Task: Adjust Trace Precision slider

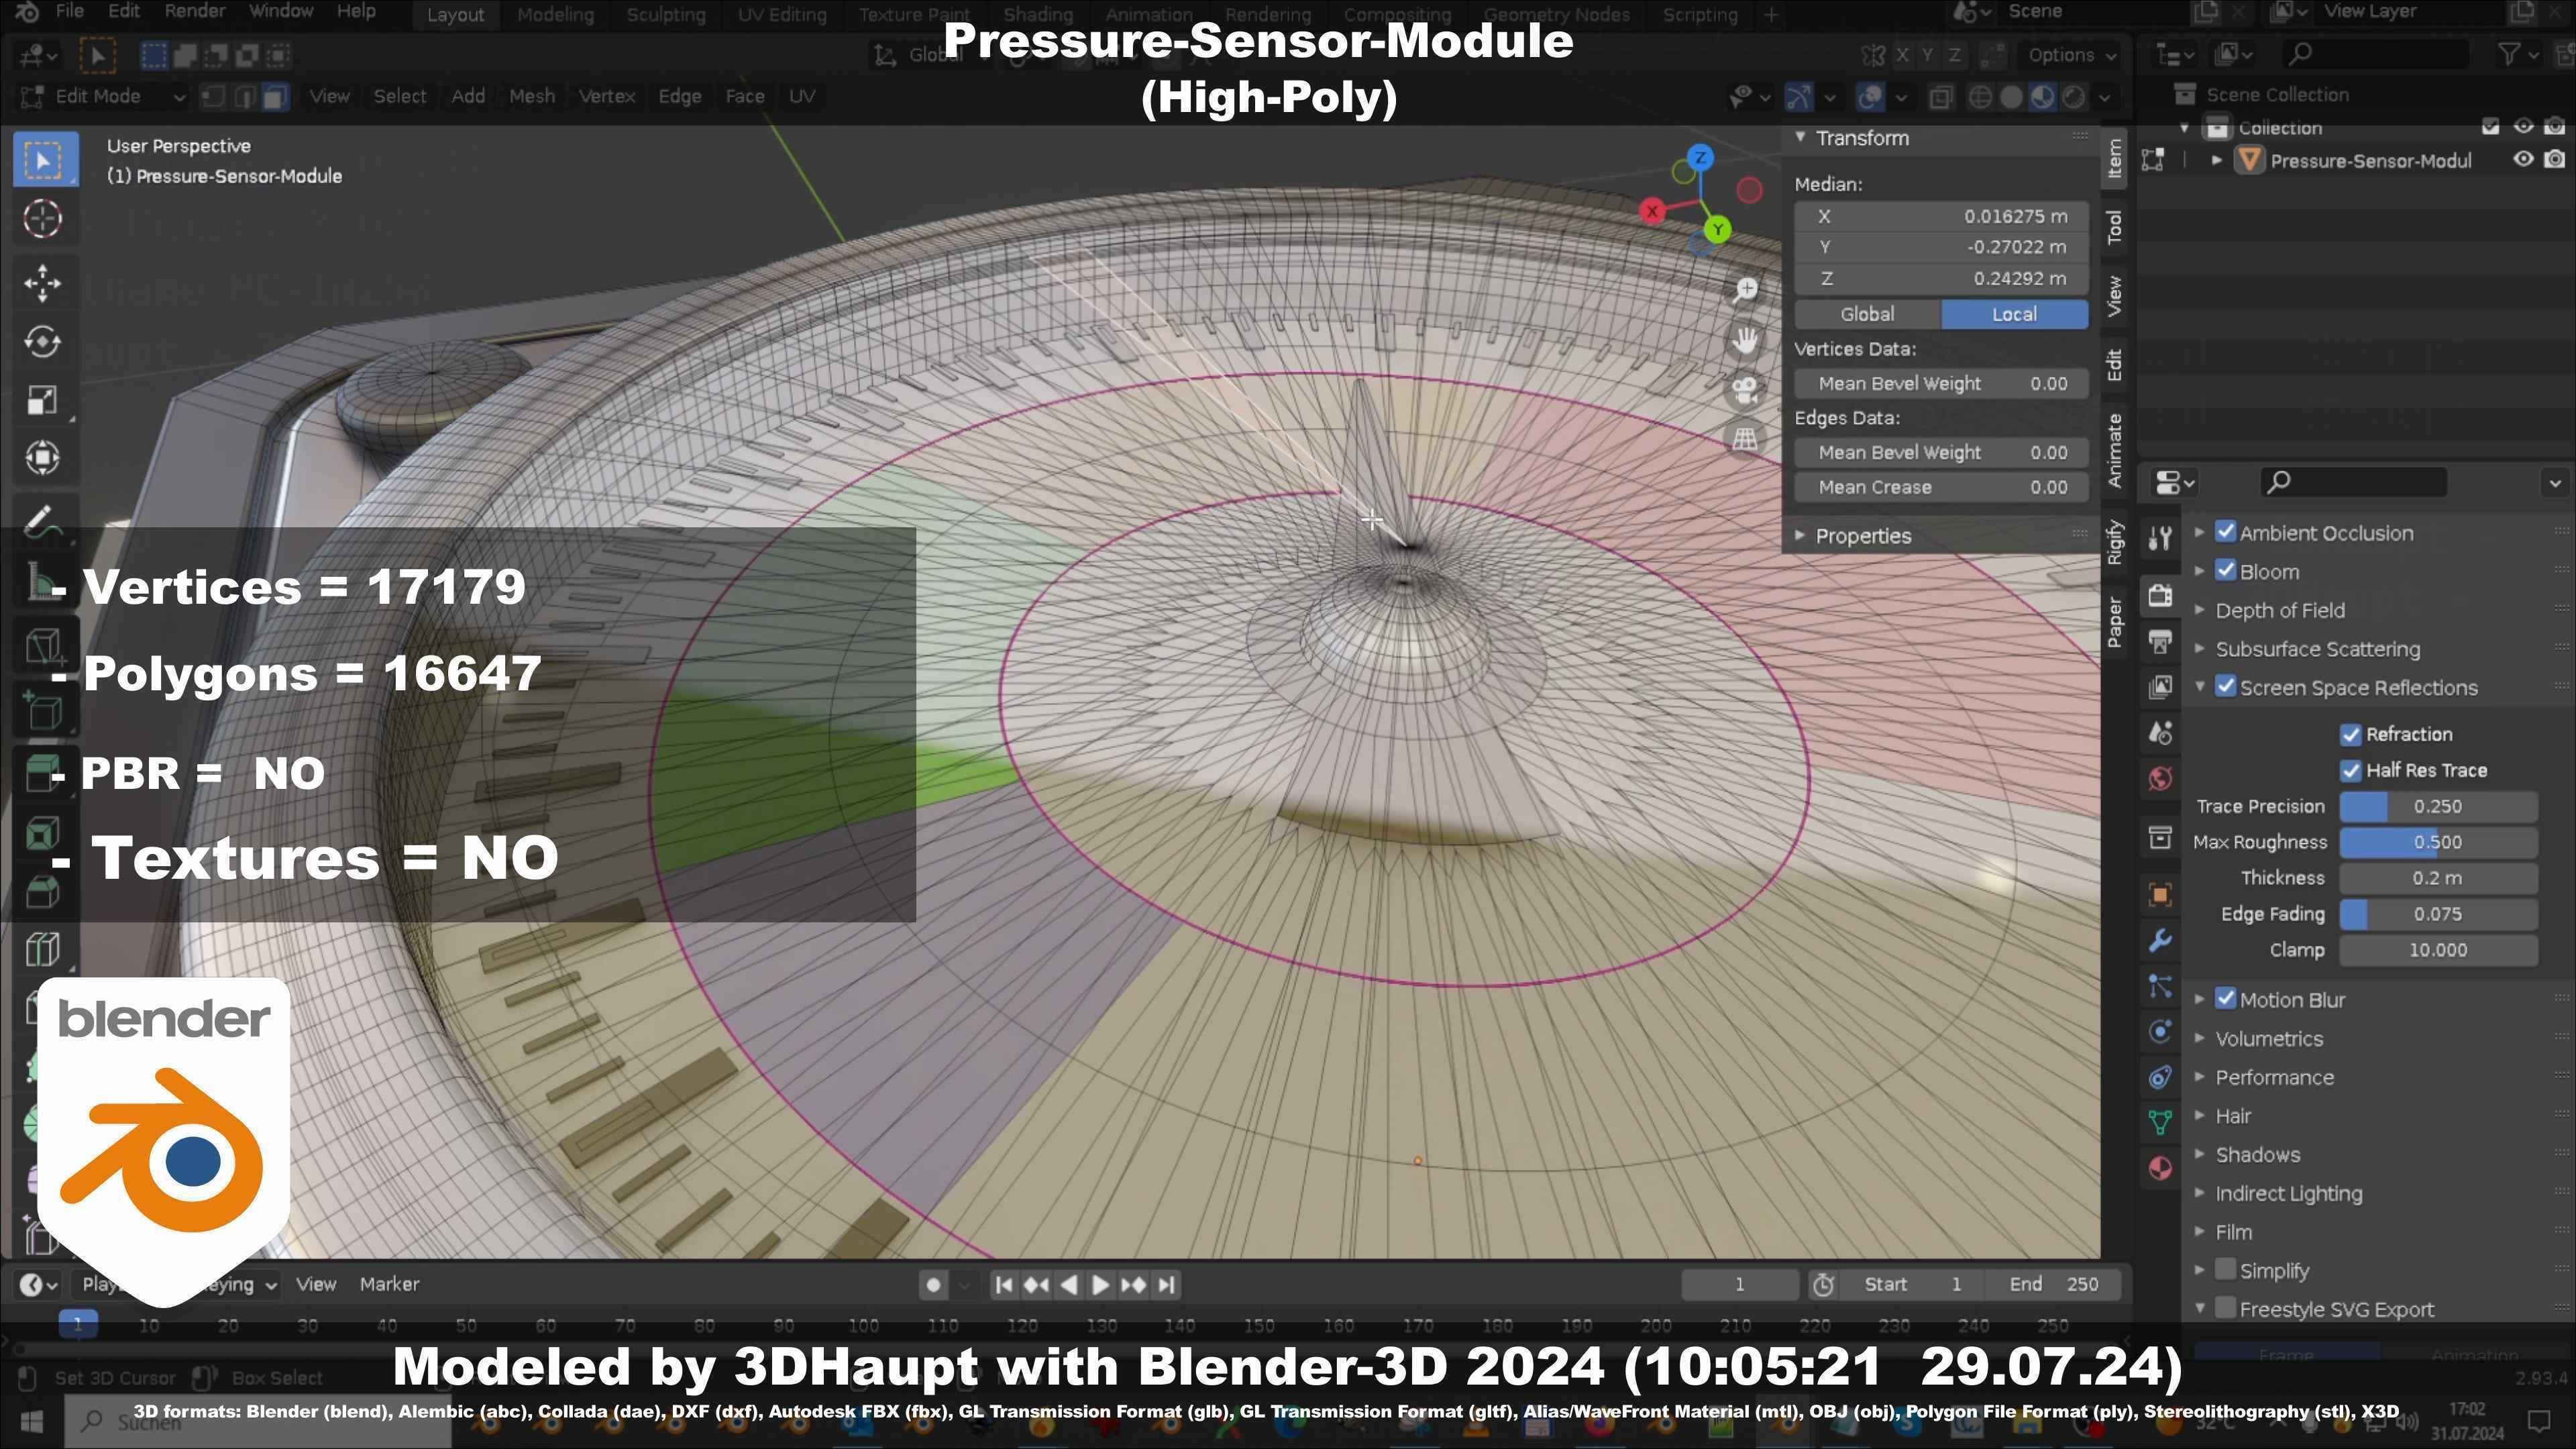Action: point(2437,806)
